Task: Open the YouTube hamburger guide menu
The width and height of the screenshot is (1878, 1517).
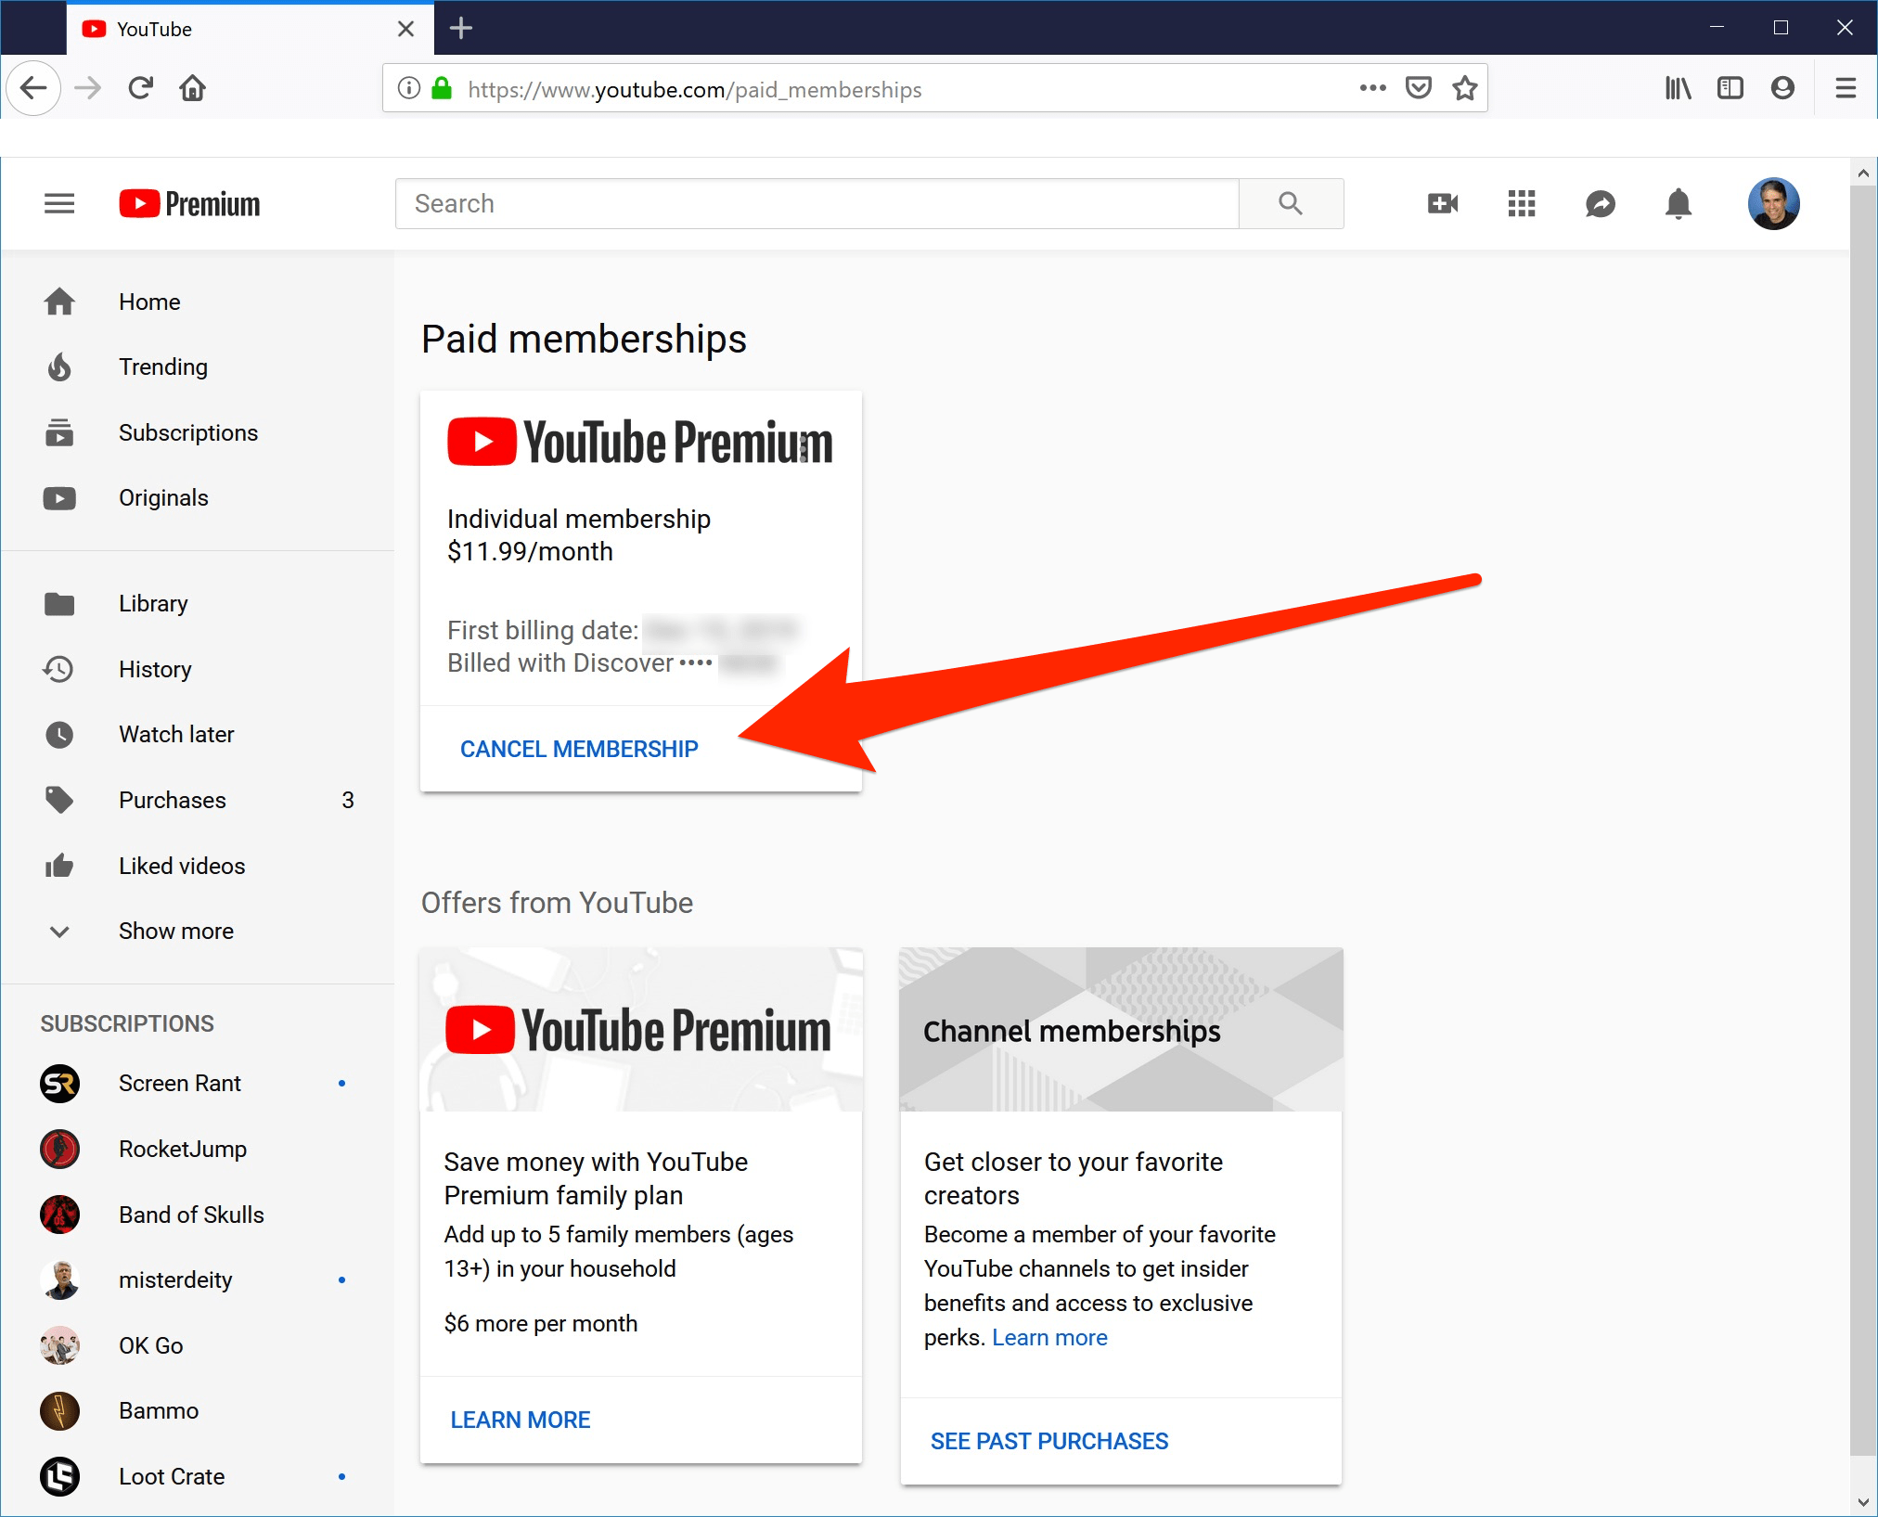Action: tap(59, 203)
